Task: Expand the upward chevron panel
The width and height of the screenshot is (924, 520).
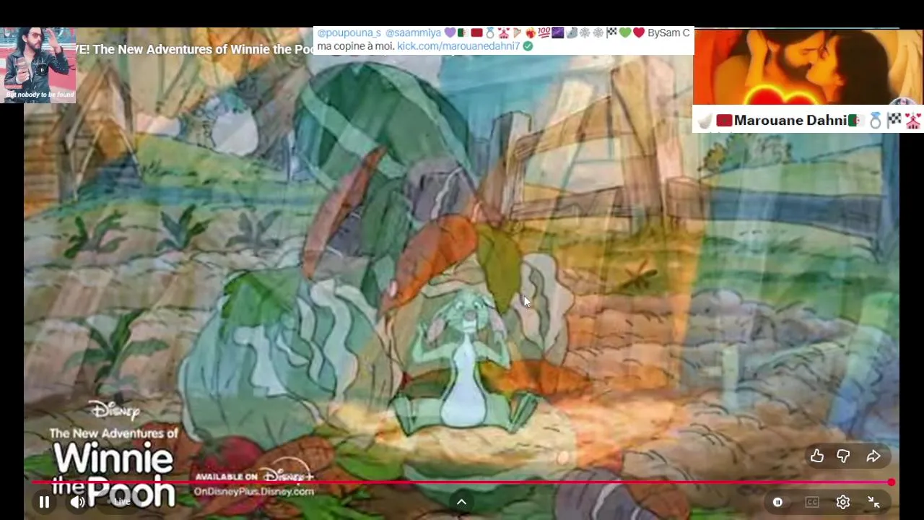Action: click(x=461, y=502)
